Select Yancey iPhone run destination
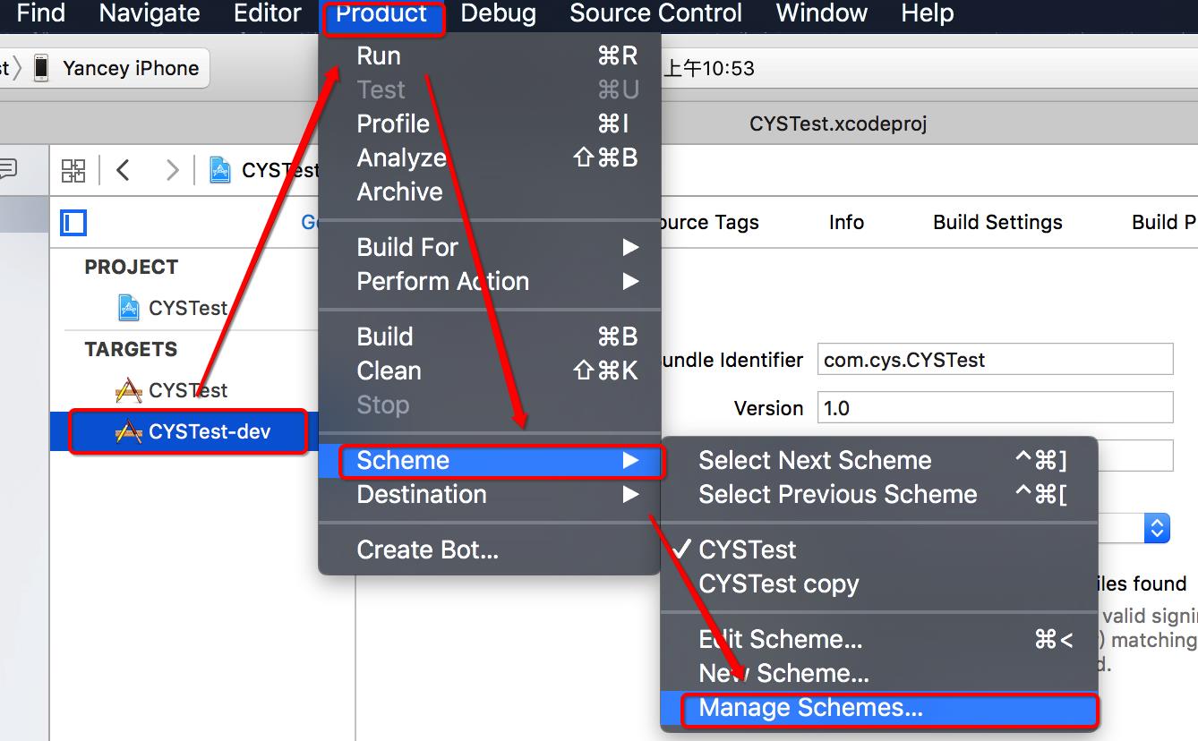The width and height of the screenshot is (1198, 741). pos(131,68)
